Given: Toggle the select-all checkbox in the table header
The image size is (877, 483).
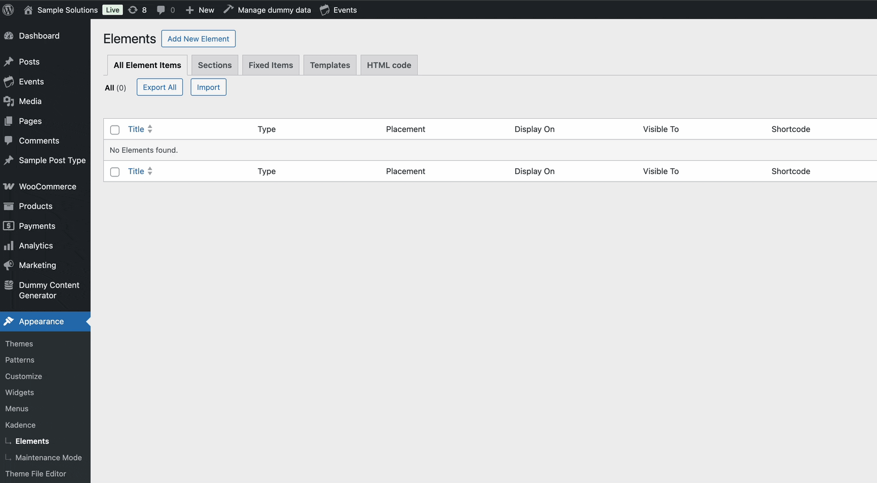Looking at the screenshot, I should click(x=114, y=130).
